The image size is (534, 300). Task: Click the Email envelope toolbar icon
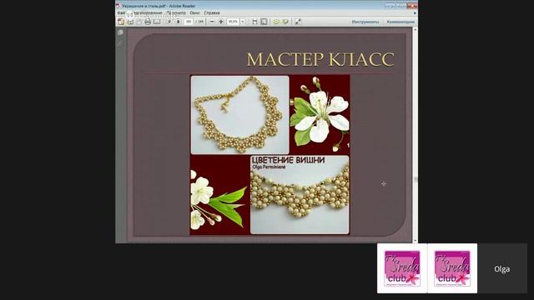point(157,22)
